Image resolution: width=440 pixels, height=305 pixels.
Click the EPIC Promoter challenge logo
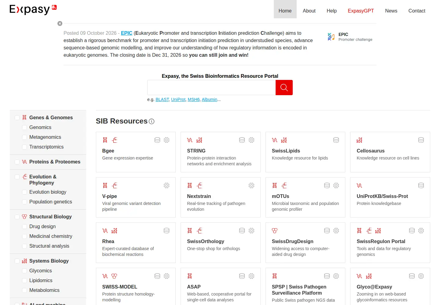[350, 37]
